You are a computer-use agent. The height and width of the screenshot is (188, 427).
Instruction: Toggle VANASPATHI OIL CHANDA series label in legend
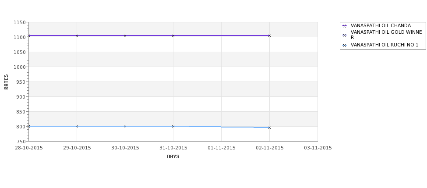click(381, 25)
